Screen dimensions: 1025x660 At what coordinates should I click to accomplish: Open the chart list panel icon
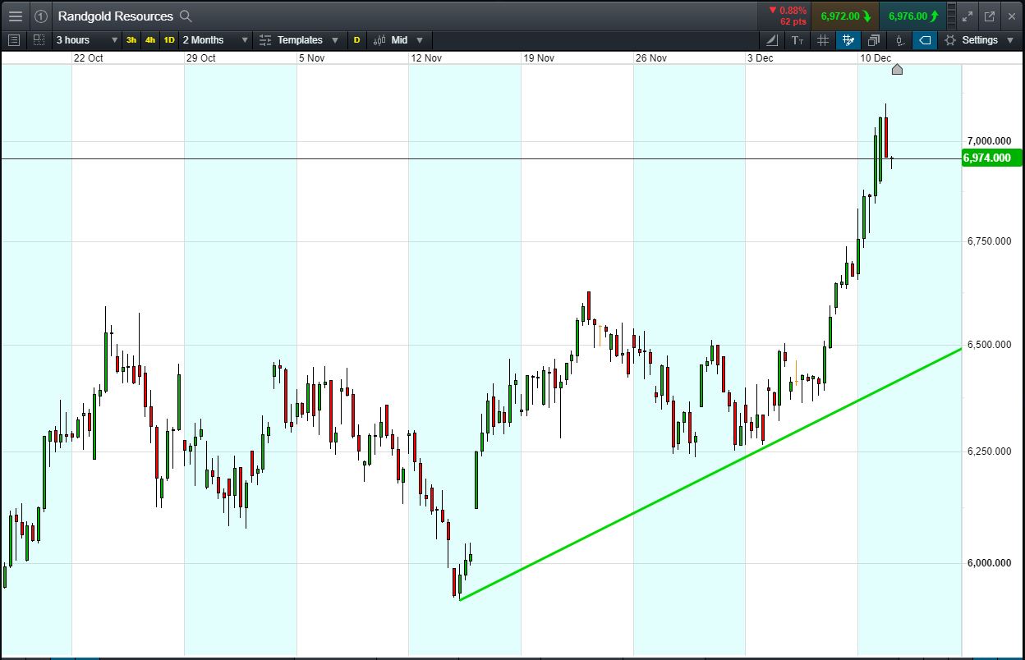coord(13,39)
